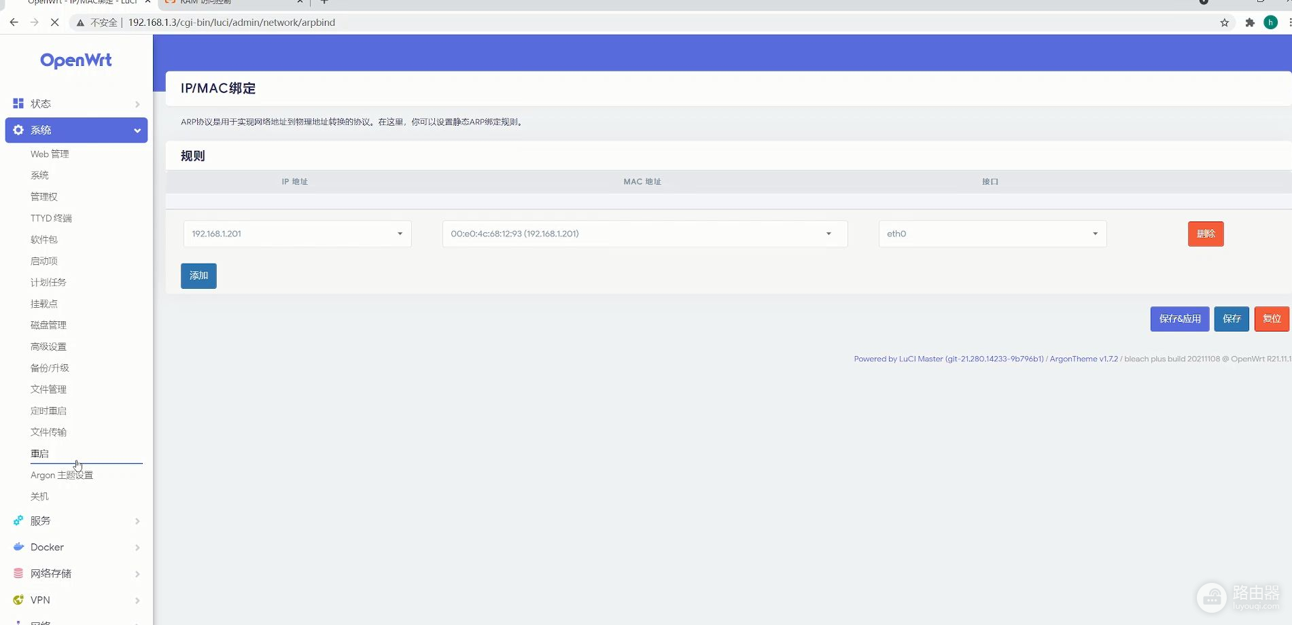Click MAC 地址 column header
The height and width of the screenshot is (625, 1292).
pyautogui.click(x=642, y=181)
